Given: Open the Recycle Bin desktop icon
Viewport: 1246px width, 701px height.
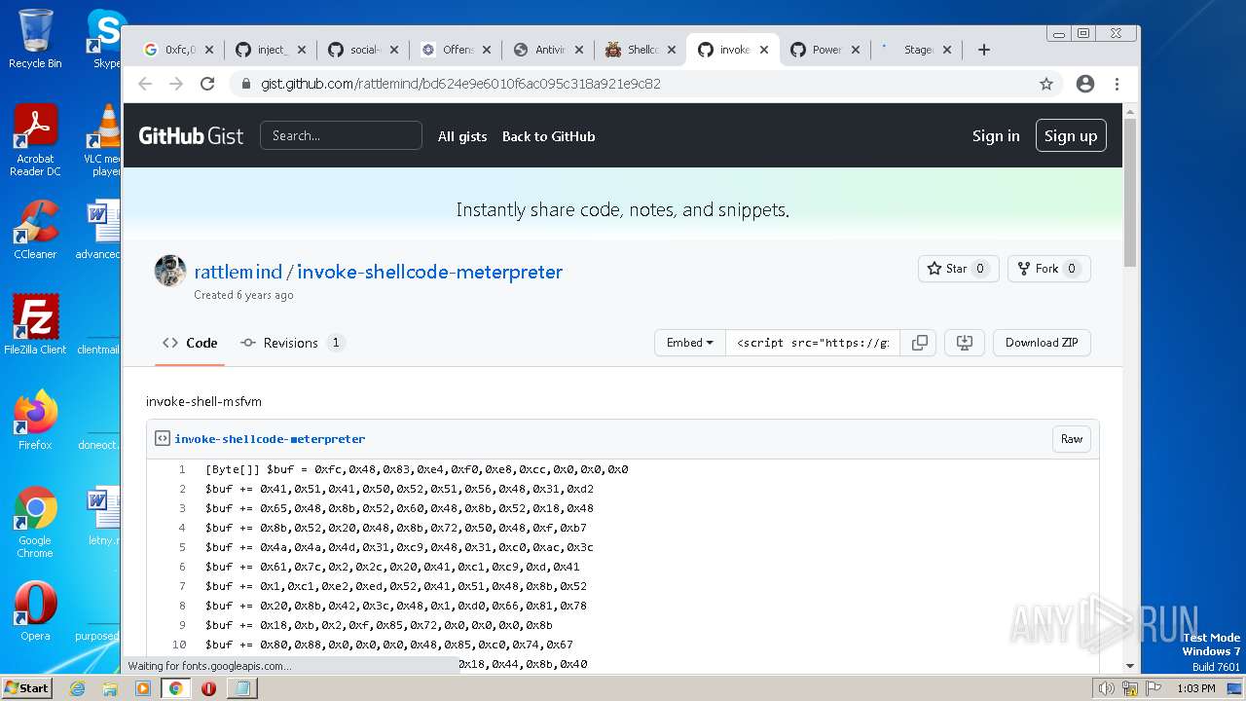Looking at the screenshot, I should coord(35,38).
